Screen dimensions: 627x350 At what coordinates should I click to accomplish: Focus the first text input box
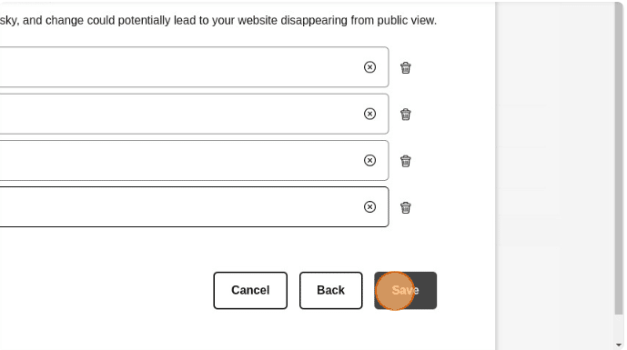pyautogui.click(x=180, y=67)
